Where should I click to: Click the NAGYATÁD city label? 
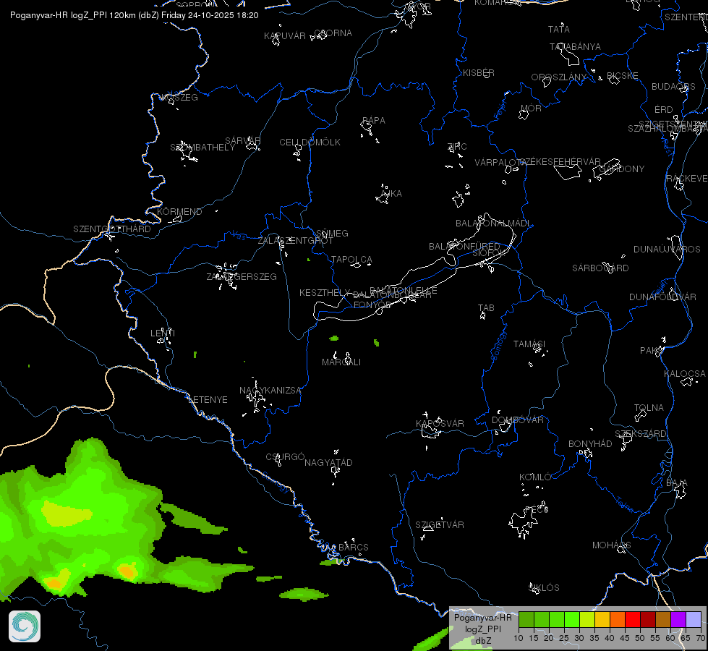328,463
